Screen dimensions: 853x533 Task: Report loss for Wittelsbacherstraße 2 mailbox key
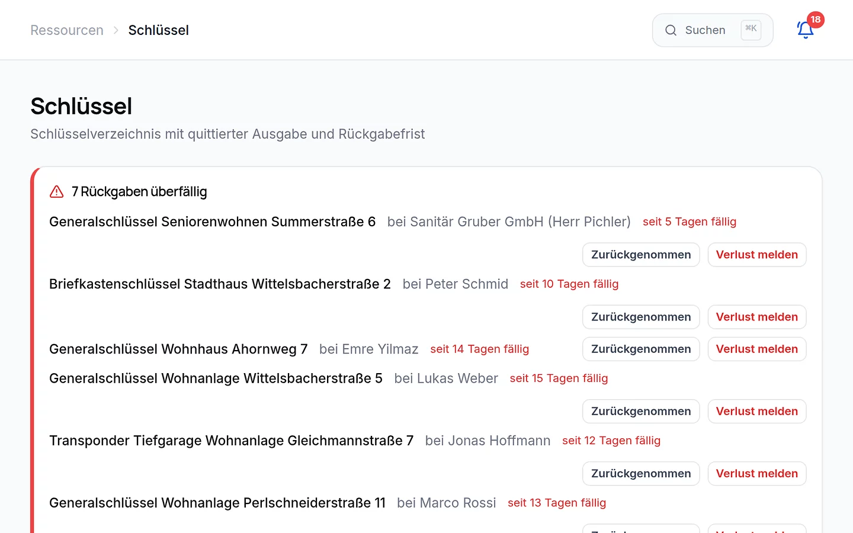[757, 317]
